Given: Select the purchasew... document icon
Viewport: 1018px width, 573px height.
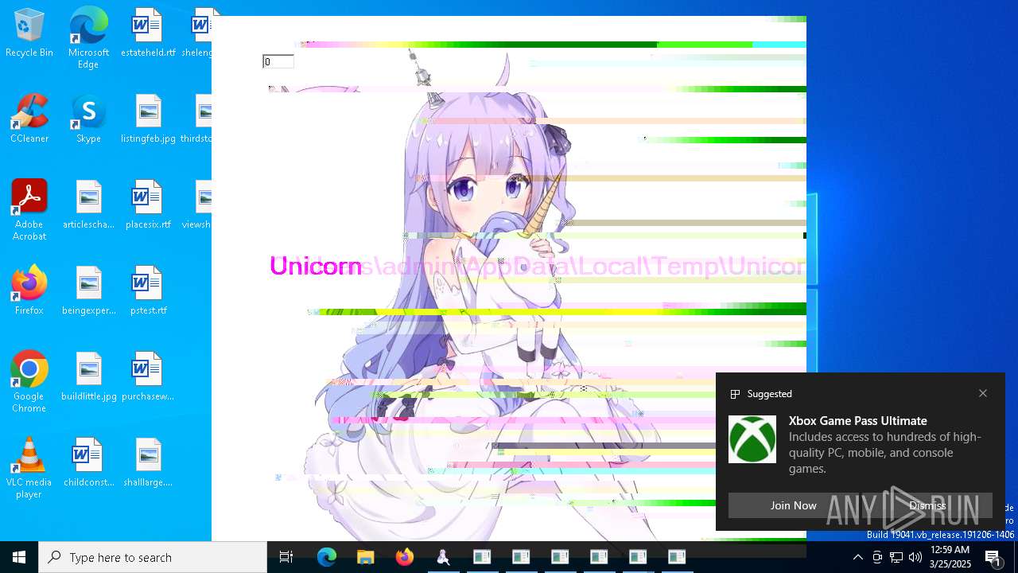Looking at the screenshot, I should [x=148, y=377].
